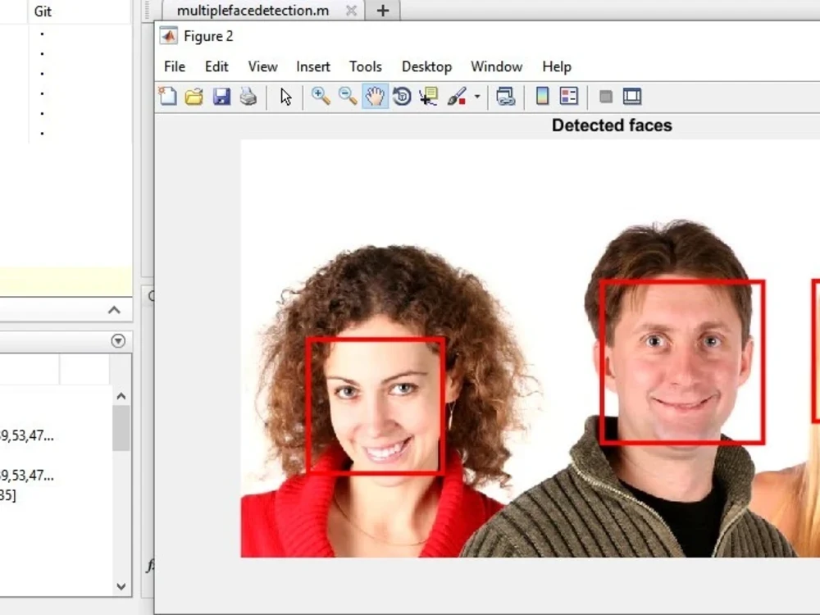
Task: Print the figure with the printer icon
Action: click(x=248, y=96)
